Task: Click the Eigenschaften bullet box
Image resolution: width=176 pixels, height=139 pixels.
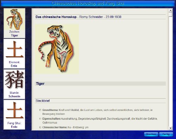Action: pyautogui.click(x=40, y=119)
